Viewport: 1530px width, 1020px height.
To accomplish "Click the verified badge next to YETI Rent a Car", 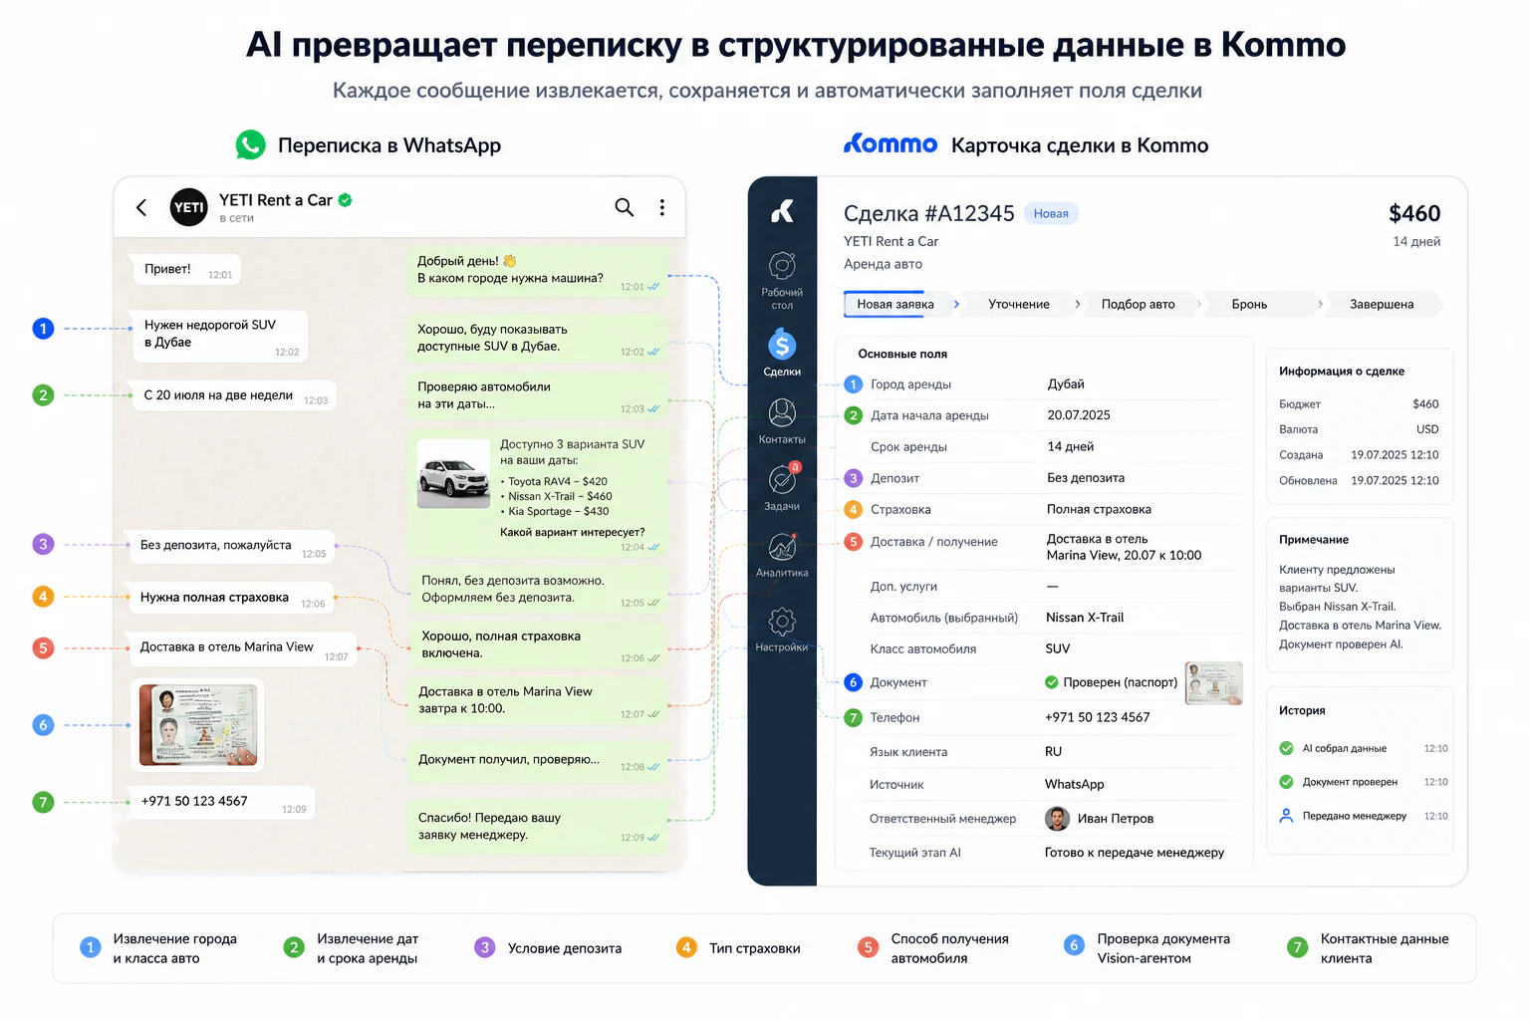I will pos(346,200).
